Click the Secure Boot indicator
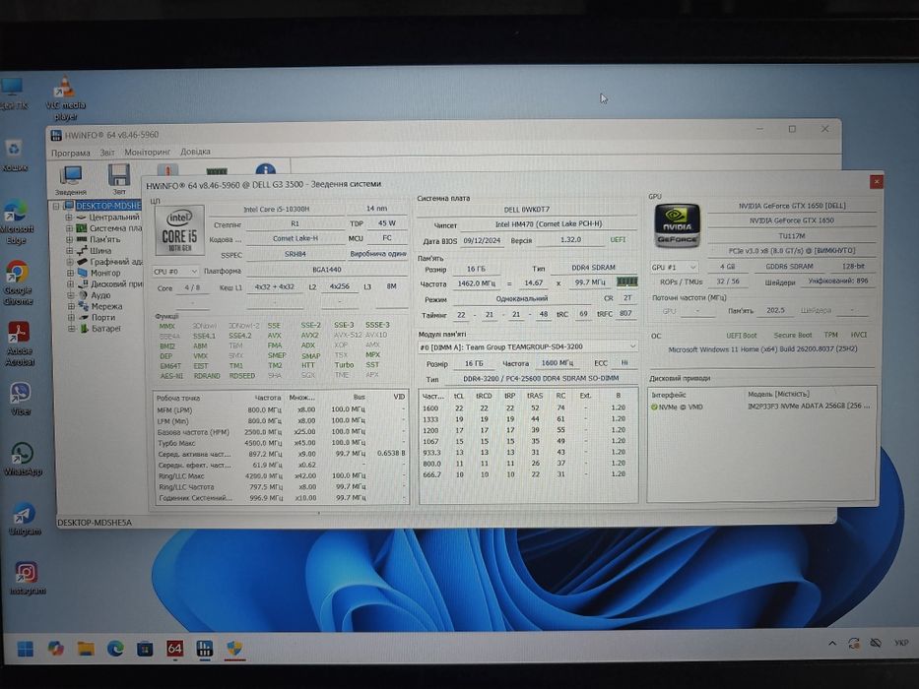 [x=792, y=335]
